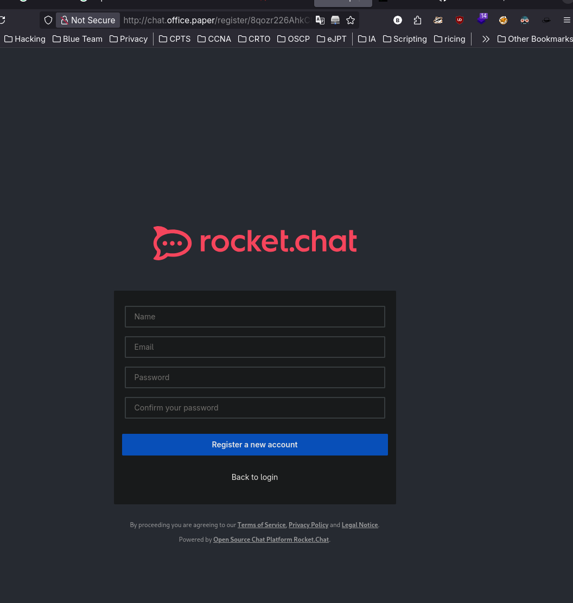Open the Other Bookmarks folder
The image size is (573, 603).
(x=535, y=39)
